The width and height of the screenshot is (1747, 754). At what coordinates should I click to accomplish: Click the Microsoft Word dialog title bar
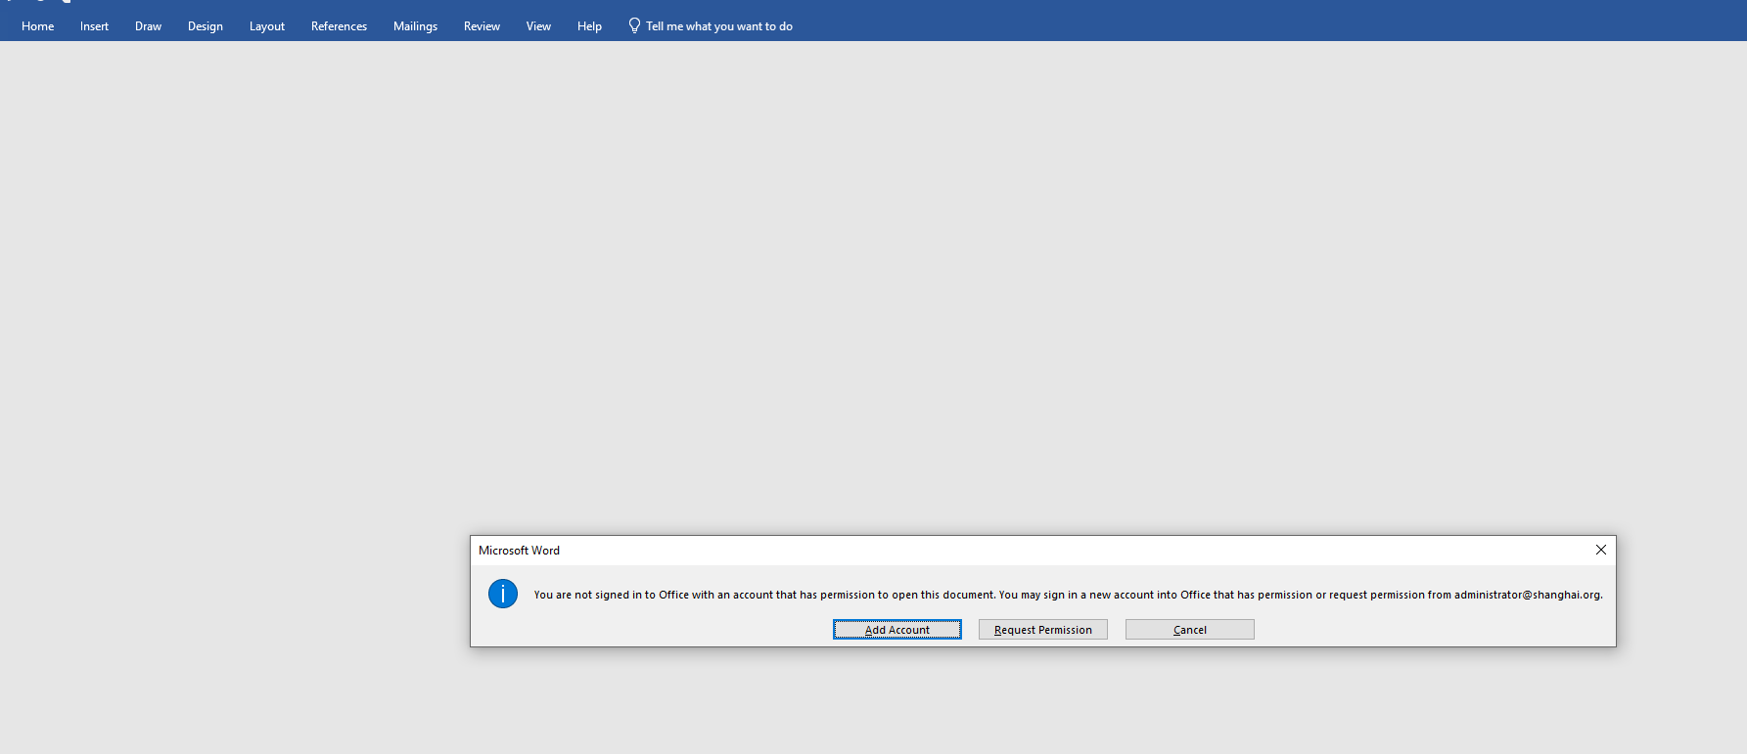coord(1028,551)
